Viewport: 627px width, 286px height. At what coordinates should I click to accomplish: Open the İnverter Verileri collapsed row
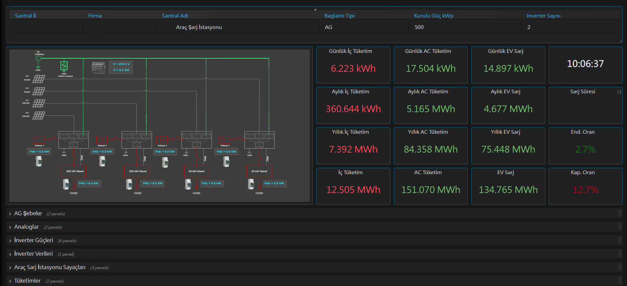coord(33,254)
